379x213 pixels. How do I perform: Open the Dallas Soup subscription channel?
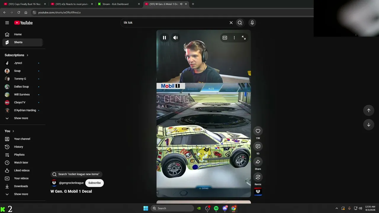click(23, 87)
